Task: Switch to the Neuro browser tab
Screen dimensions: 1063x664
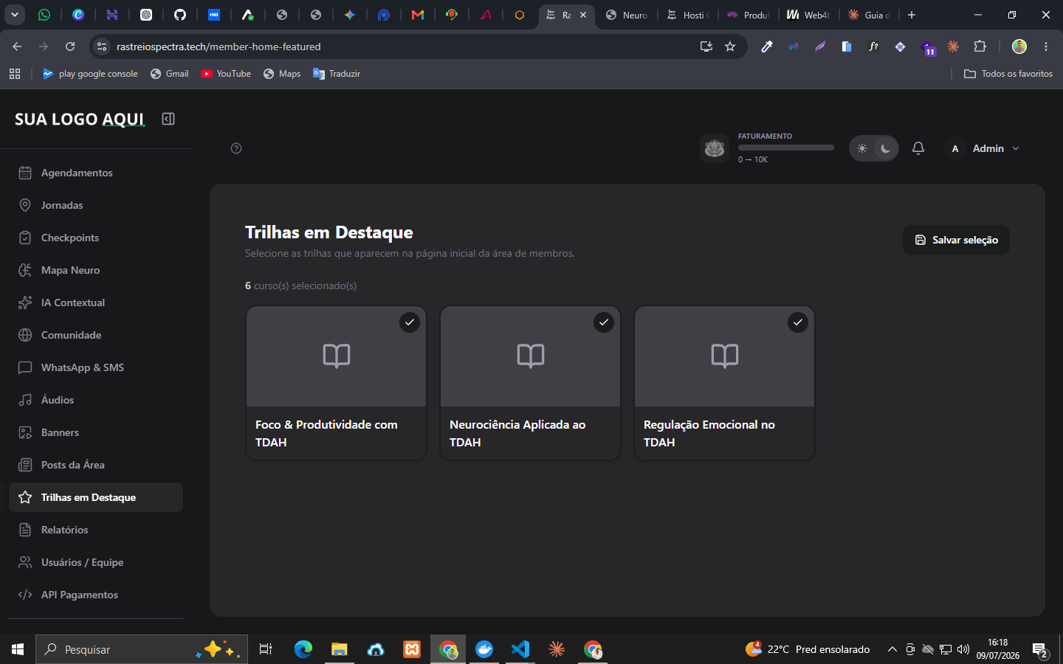Action: [627, 15]
